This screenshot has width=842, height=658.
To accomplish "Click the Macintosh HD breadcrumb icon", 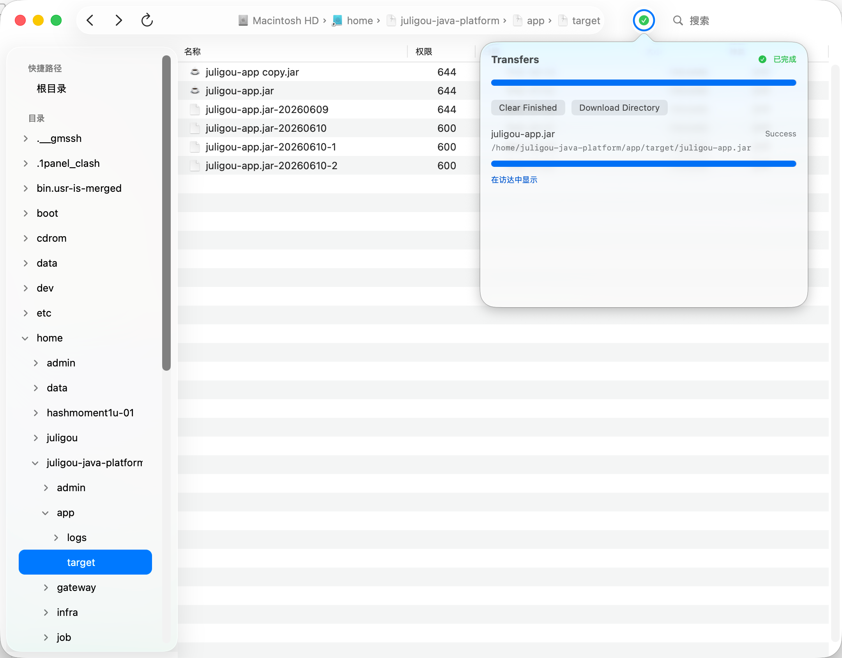I will point(243,20).
